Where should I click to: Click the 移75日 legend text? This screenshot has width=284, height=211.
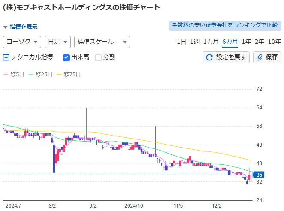coord(72,75)
